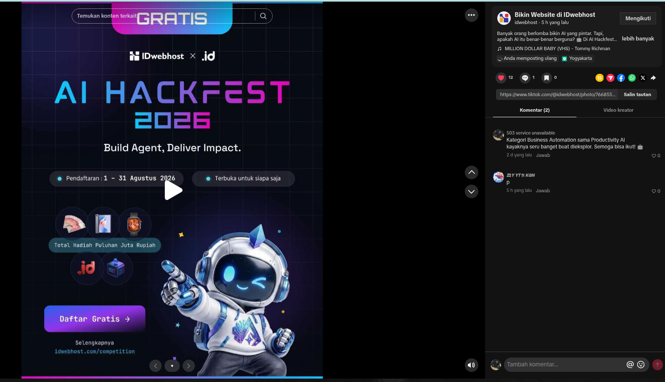Open the Bikin Website di IDwebhost profile name
Screen dimensions: 665x382
[555, 15]
